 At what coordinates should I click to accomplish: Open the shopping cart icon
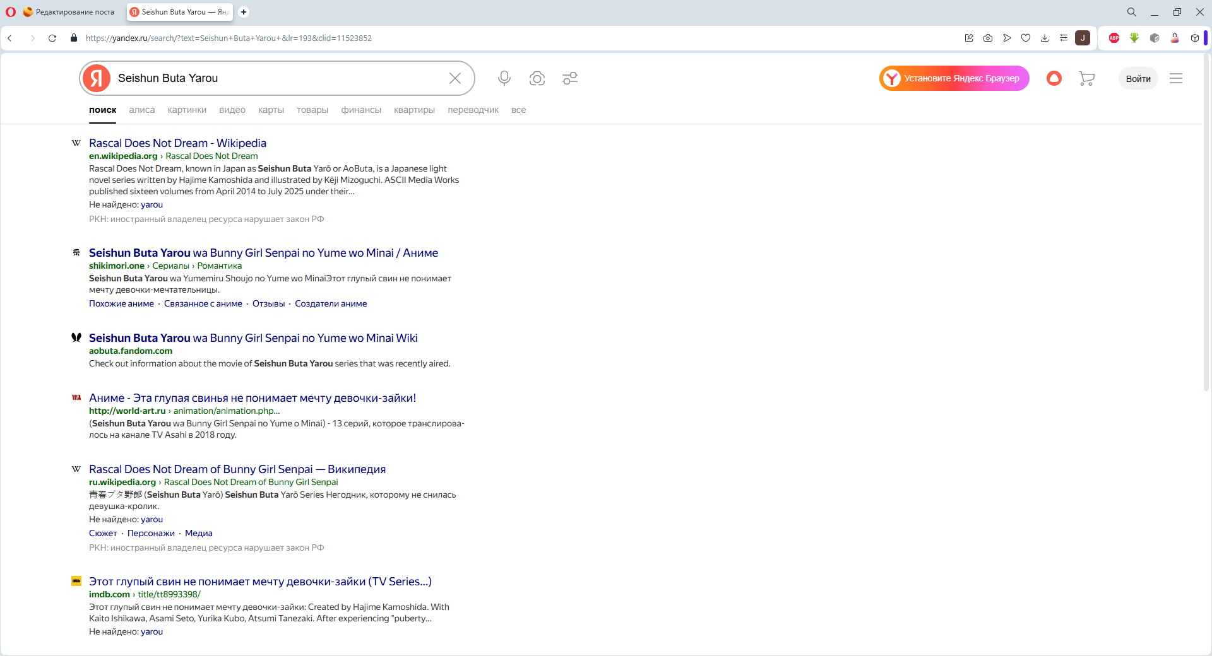point(1086,78)
